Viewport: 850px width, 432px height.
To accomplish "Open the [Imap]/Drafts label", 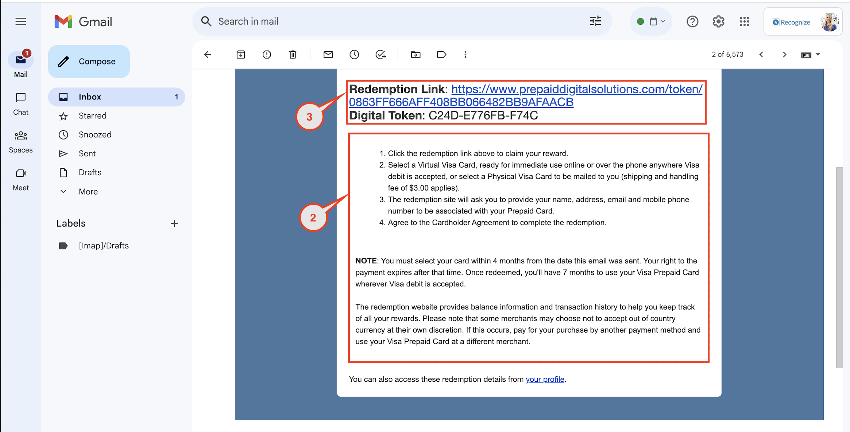I will [x=104, y=246].
